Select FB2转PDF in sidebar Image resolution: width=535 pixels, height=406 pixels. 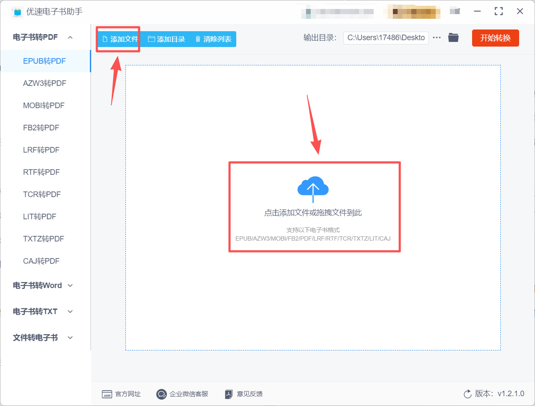click(41, 128)
